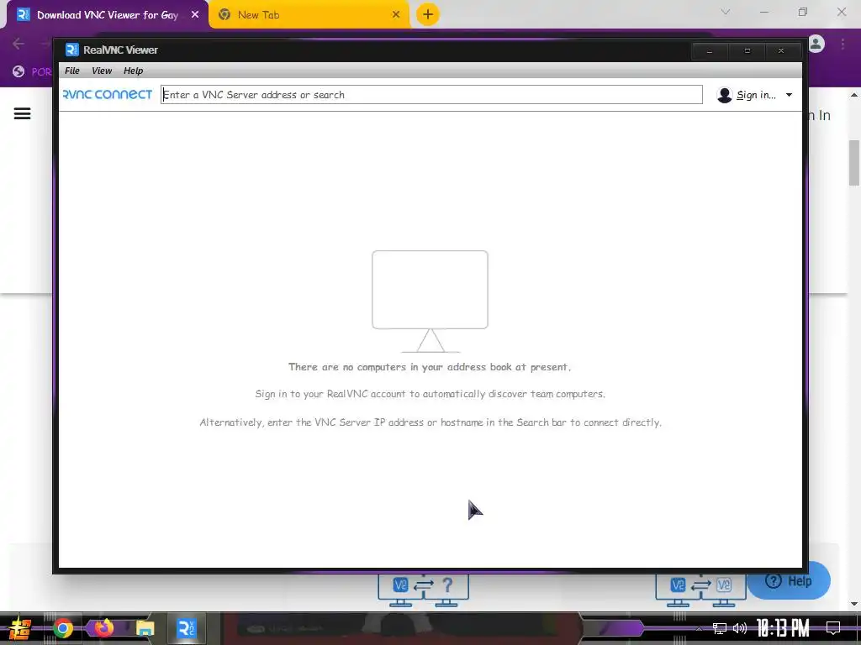
Task: Open the Start menu icon on taskbar
Action: click(x=20, y=628)
